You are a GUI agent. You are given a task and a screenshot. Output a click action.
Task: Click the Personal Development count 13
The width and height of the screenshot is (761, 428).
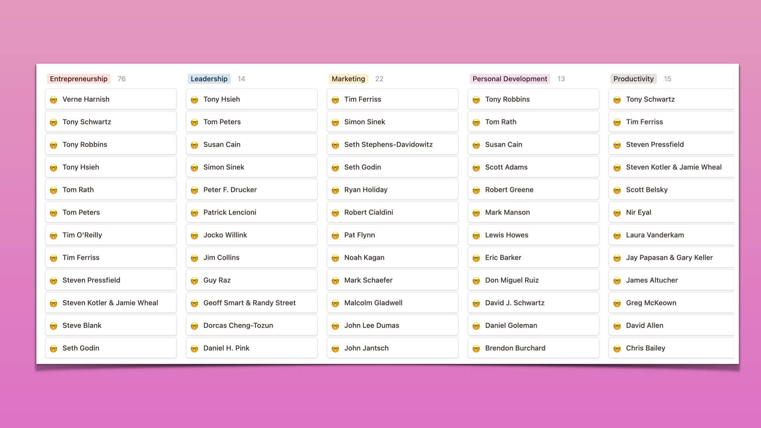561,79
